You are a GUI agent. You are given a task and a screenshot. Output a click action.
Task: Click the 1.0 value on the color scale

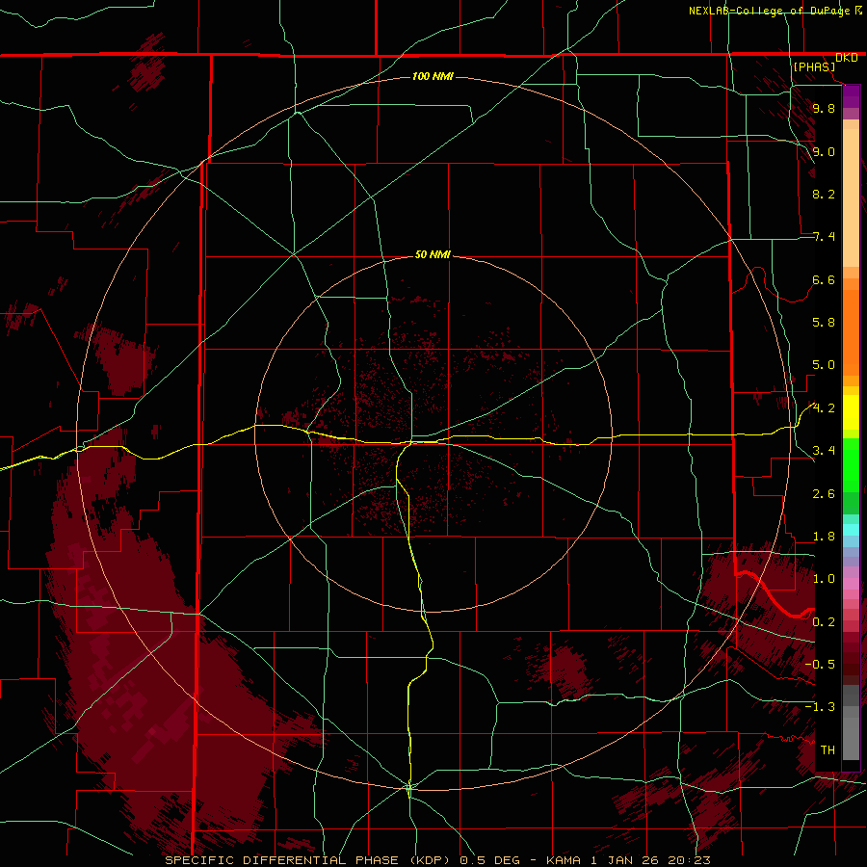click(x=824, y=579)
